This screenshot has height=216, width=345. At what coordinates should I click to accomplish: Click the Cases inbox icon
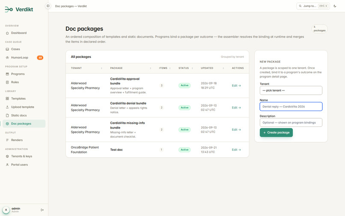pyautogui.click(x=7, y=49)
